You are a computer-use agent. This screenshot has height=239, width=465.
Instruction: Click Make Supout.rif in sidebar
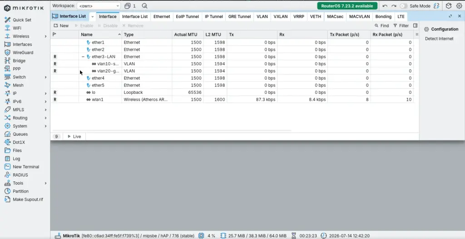point(28,199)
